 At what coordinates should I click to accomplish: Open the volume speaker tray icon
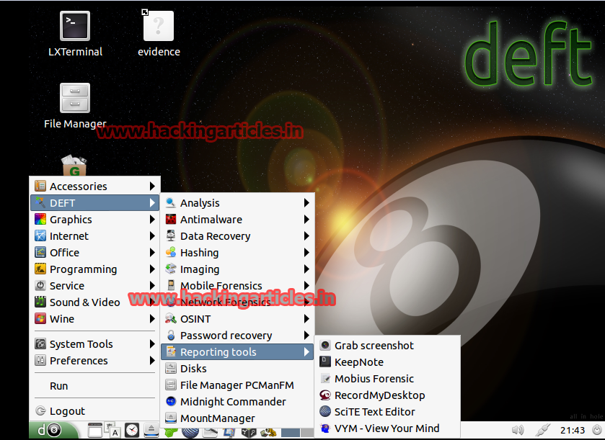pyautogui.click(x=518, y=430)
